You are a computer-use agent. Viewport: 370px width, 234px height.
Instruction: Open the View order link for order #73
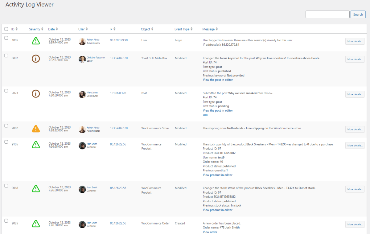click(x=210, y=232)
